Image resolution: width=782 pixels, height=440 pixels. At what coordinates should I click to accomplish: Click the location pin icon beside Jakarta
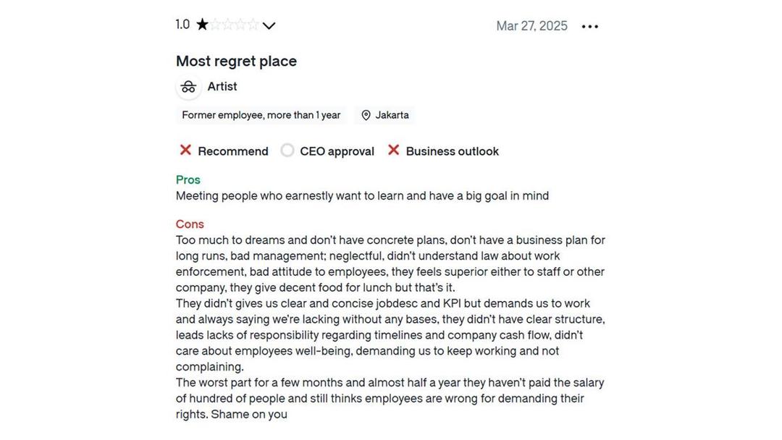(x=366, y=115)
